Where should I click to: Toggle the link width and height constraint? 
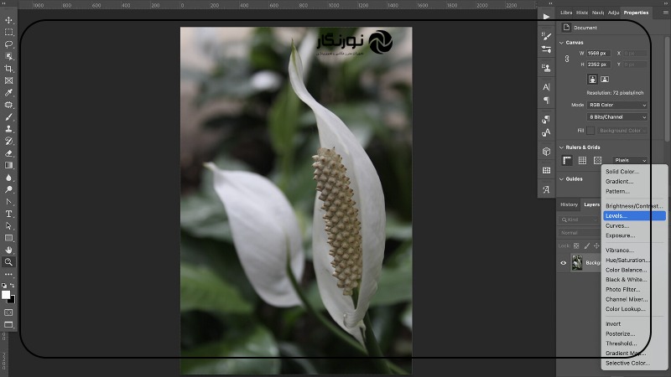click(567, 59)
